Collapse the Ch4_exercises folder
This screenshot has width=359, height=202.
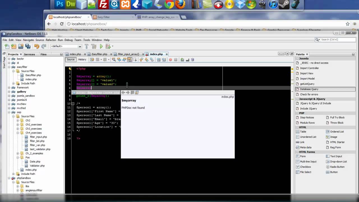click(x=18, y=133)
